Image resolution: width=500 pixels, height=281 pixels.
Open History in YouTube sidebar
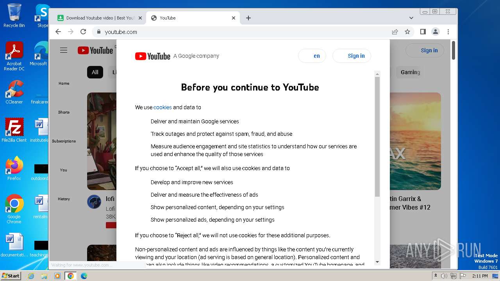64,199
